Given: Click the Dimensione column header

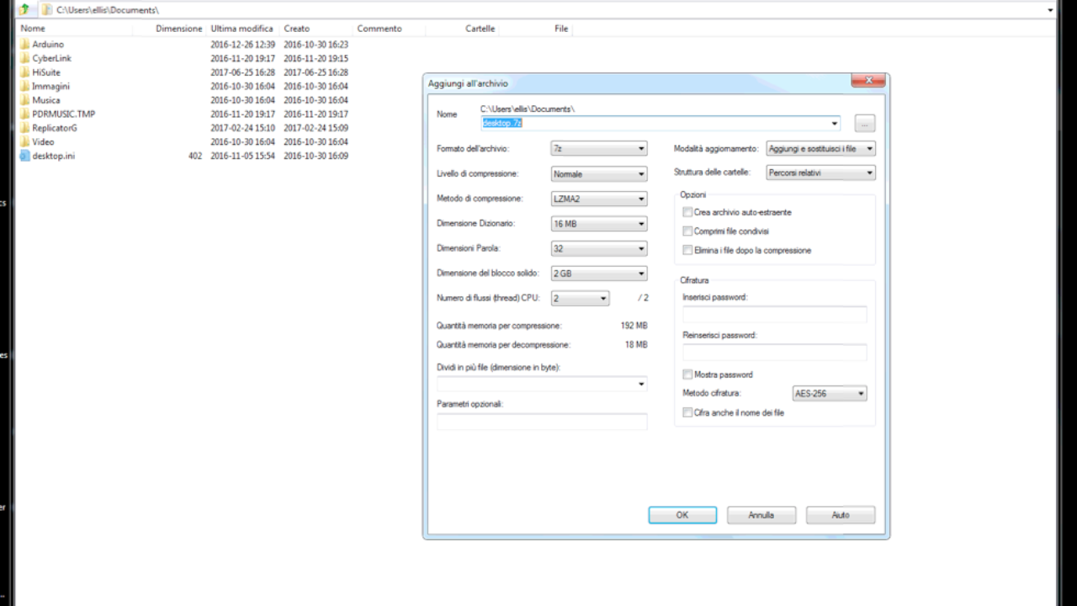Looking at the screenshot, I should click(178, 29).
